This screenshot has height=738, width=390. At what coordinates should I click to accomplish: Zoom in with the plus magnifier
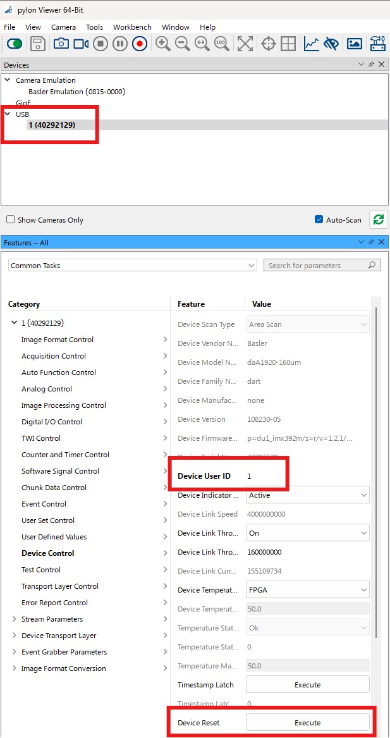tap(163, 44)
